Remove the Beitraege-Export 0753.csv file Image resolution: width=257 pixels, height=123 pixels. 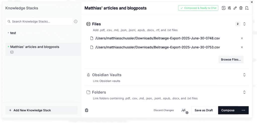[x=242, y=47]
